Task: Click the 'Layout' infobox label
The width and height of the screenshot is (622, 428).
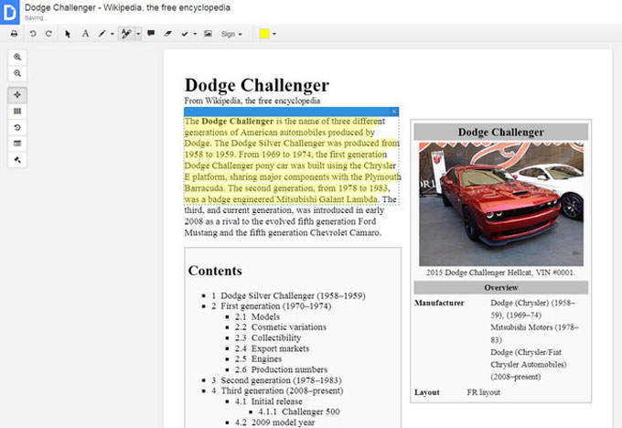Action: (x=427, y=392)
